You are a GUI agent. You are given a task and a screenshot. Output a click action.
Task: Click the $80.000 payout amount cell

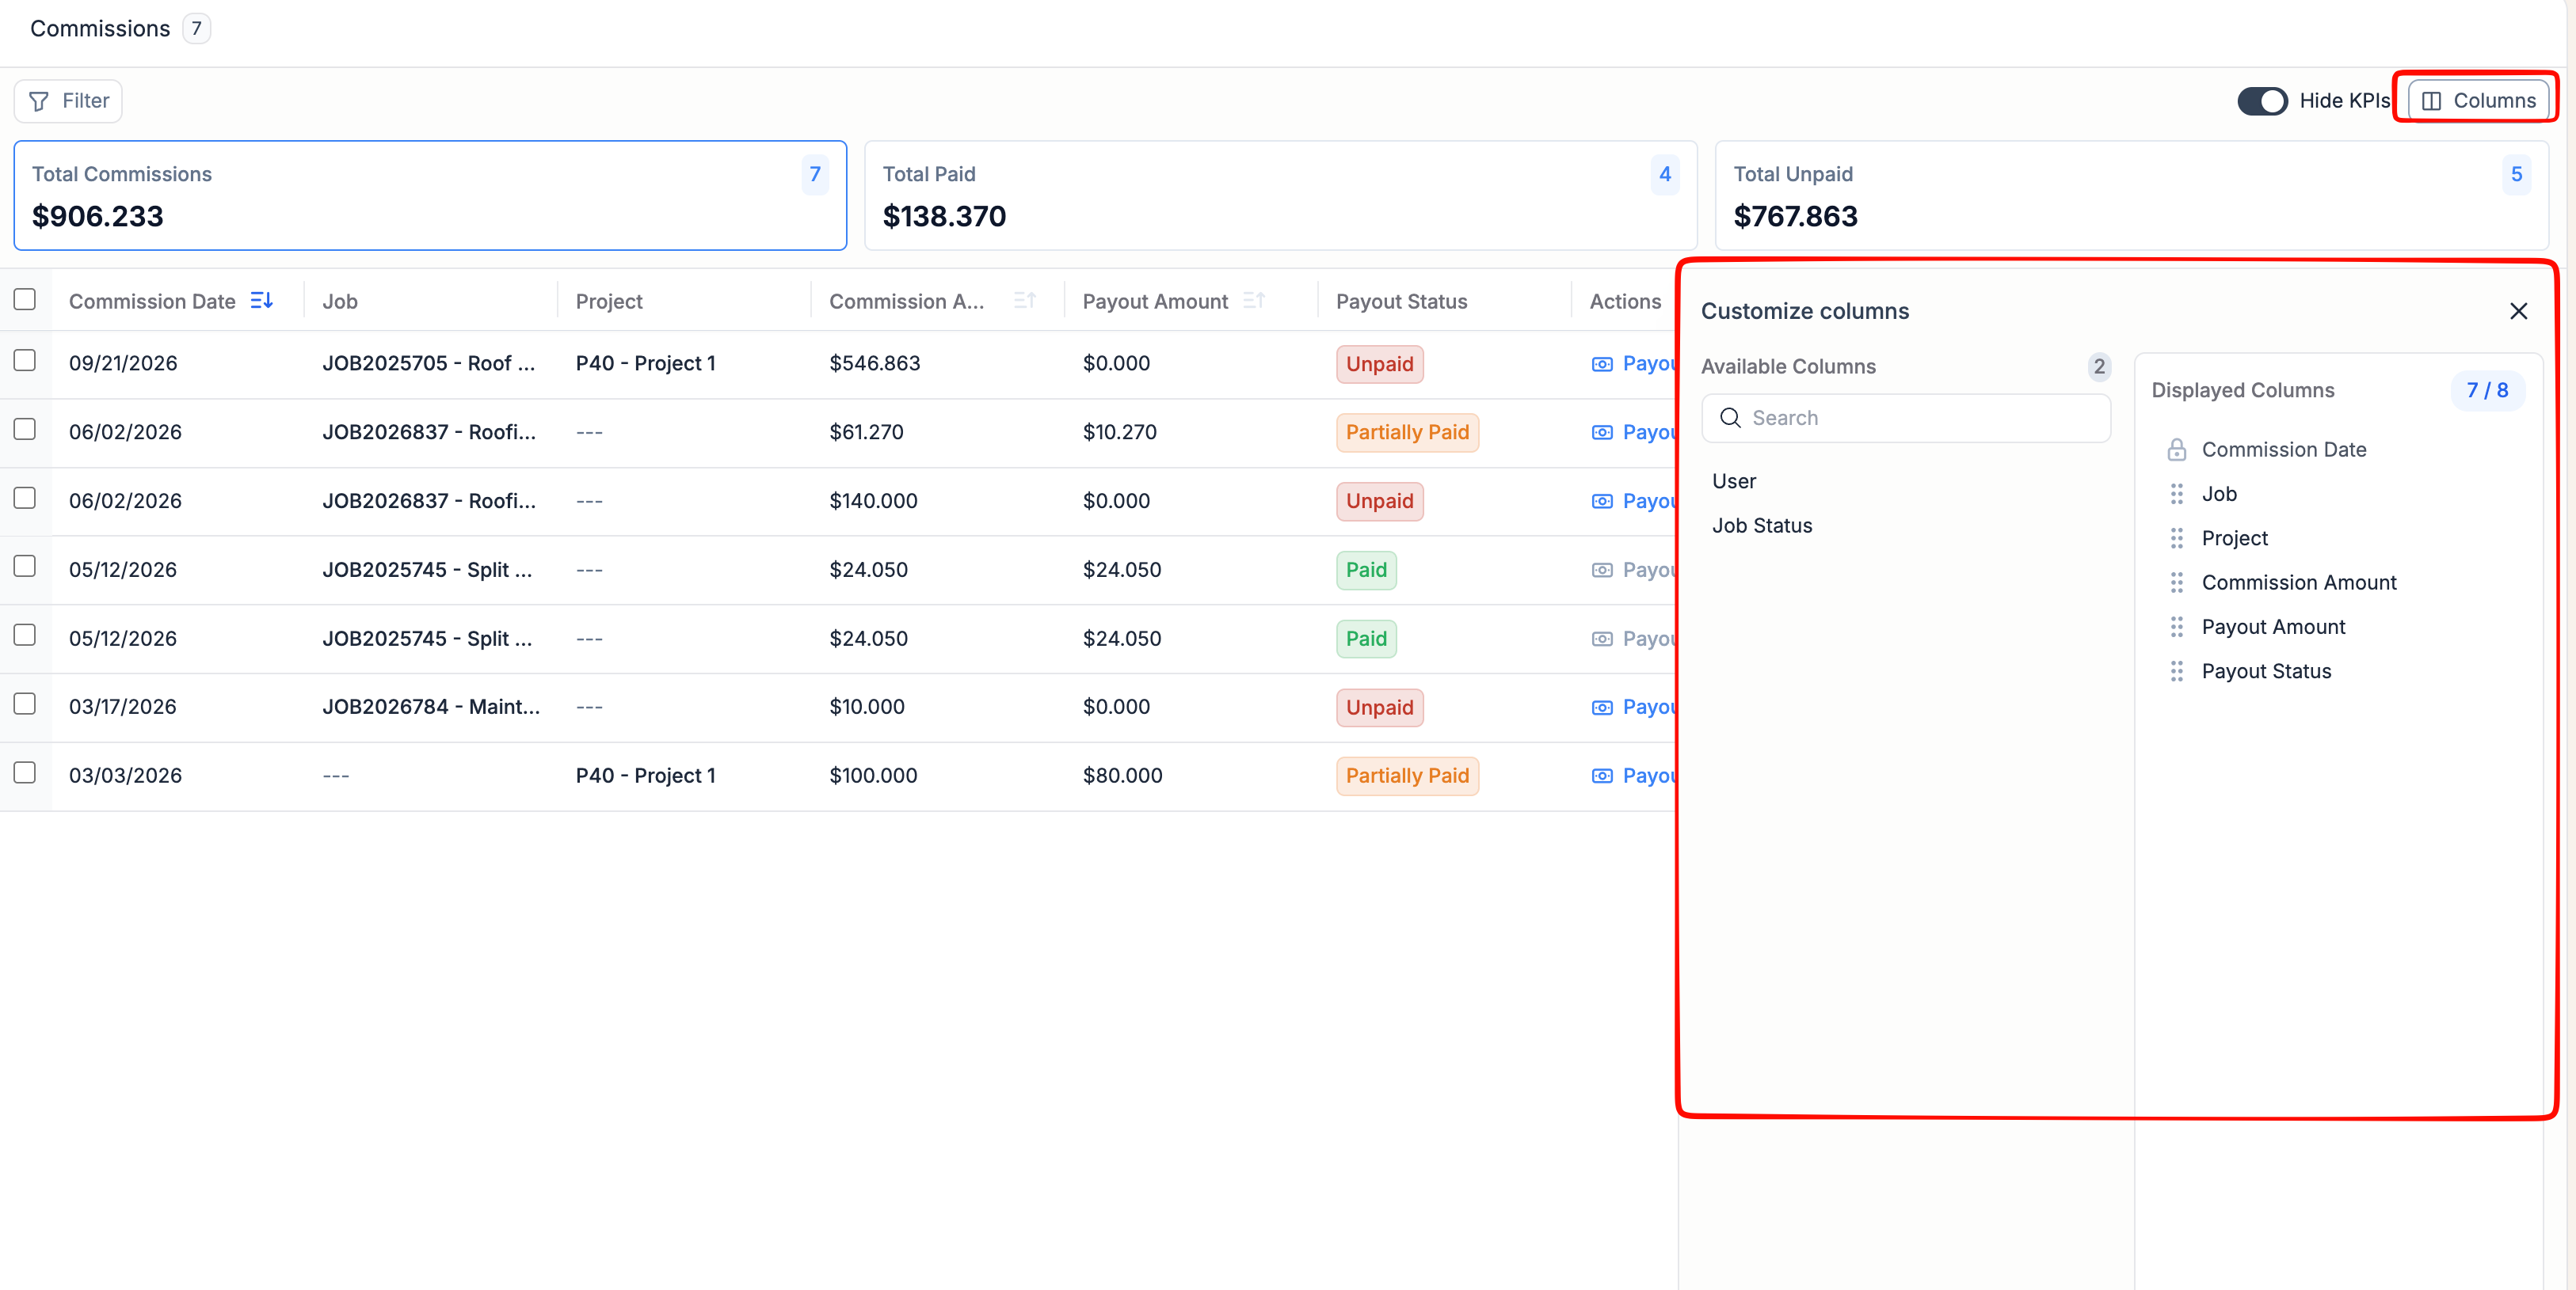[x=1122, y=776]
